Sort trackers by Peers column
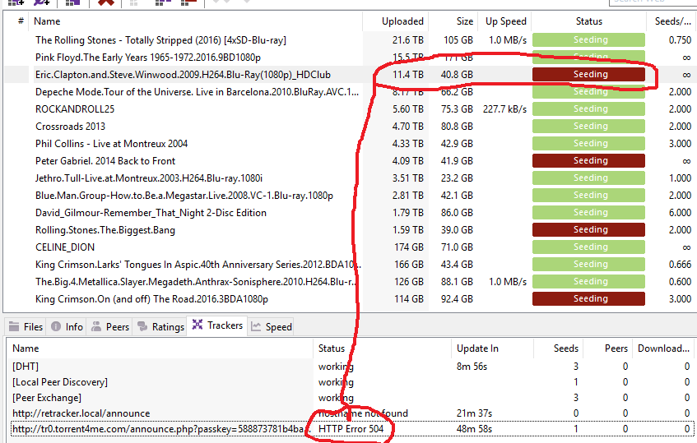697x443 pixels. click(x=608, y=348)
